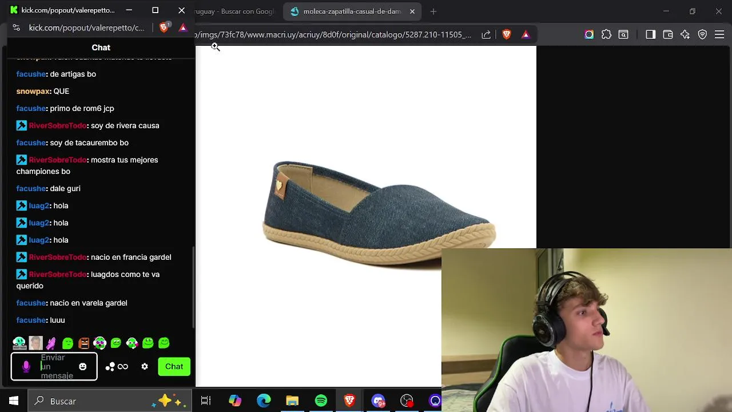Click the Kick popout address bar URL
732x412 pixels.
[x=87, y=27]
